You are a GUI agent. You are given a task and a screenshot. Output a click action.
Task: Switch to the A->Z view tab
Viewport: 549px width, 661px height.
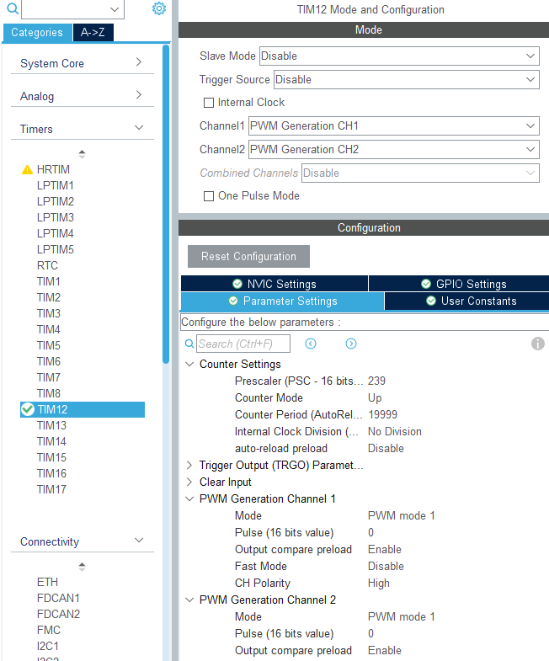[93, 33]
